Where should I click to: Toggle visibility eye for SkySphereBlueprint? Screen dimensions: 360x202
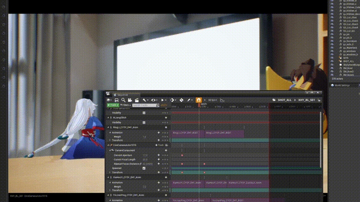(332, 65)
